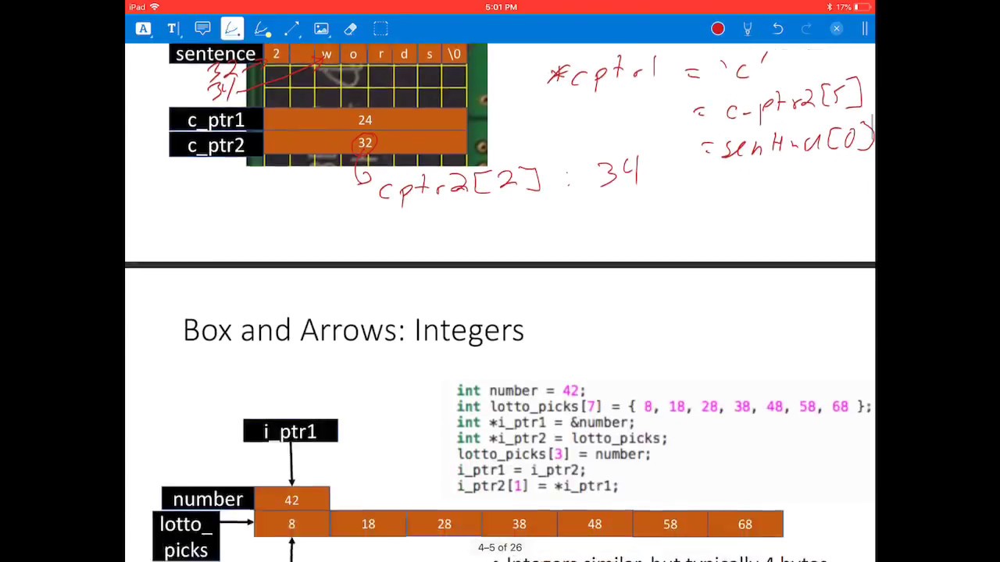Tap the Wi-Fi status icon
The height and width of the screenshot is (562, 1000).
(x=154, y=7)
